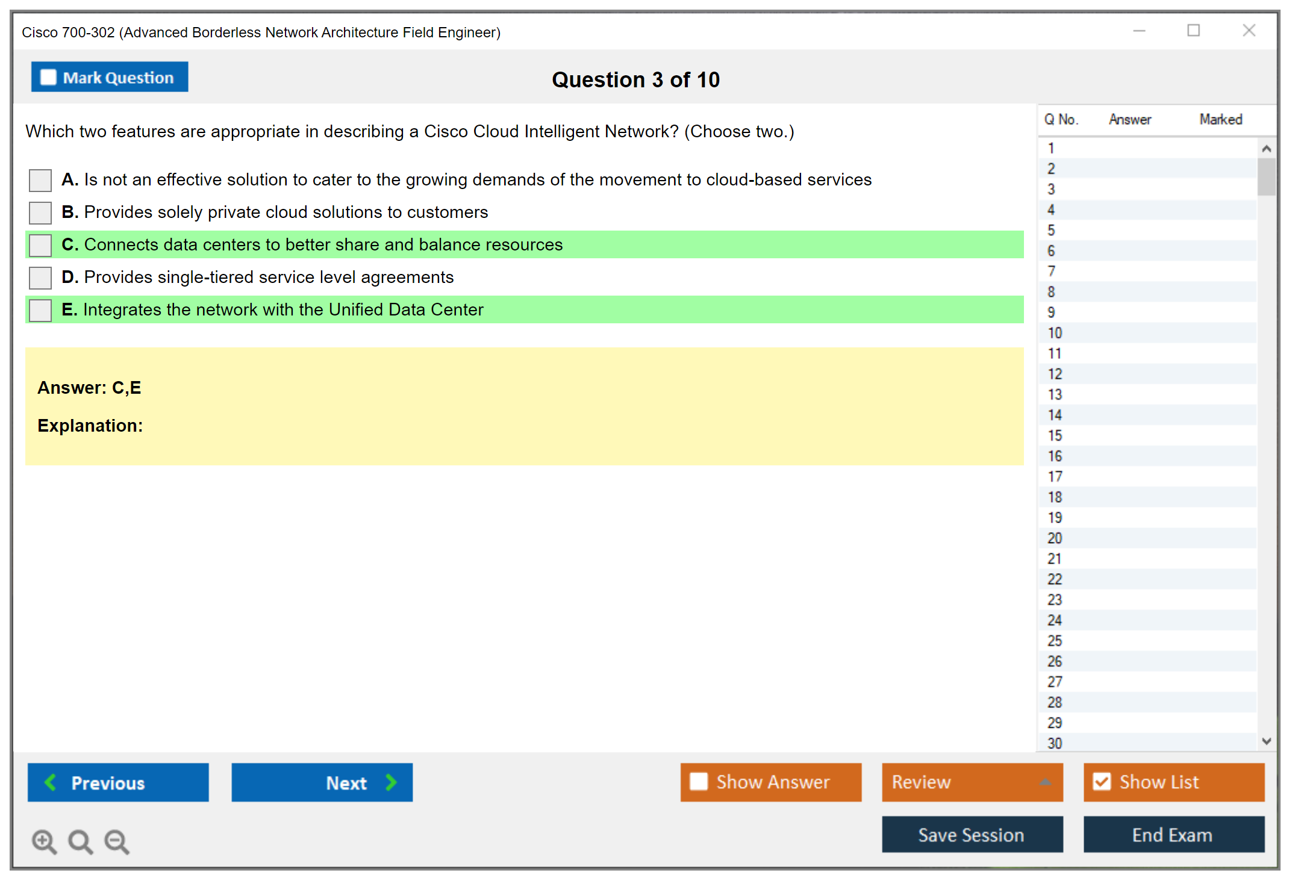The image size is (1295, 885).
Task: Select question 5 in question list
Action: tap(1051, 231)
